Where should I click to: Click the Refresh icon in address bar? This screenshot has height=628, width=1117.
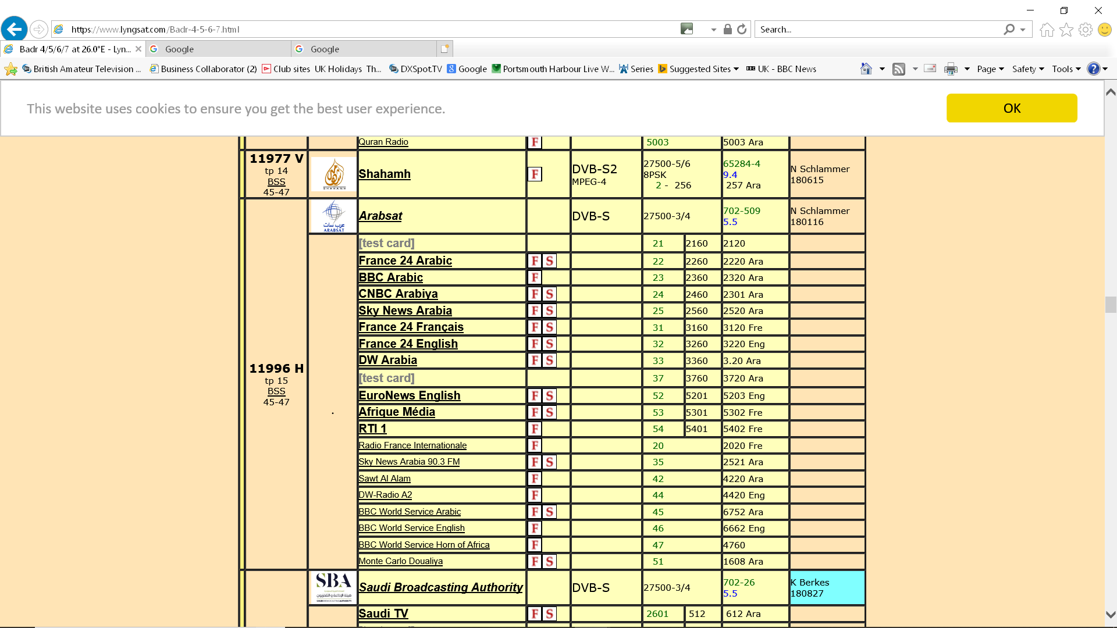click(x=742, y=29)
